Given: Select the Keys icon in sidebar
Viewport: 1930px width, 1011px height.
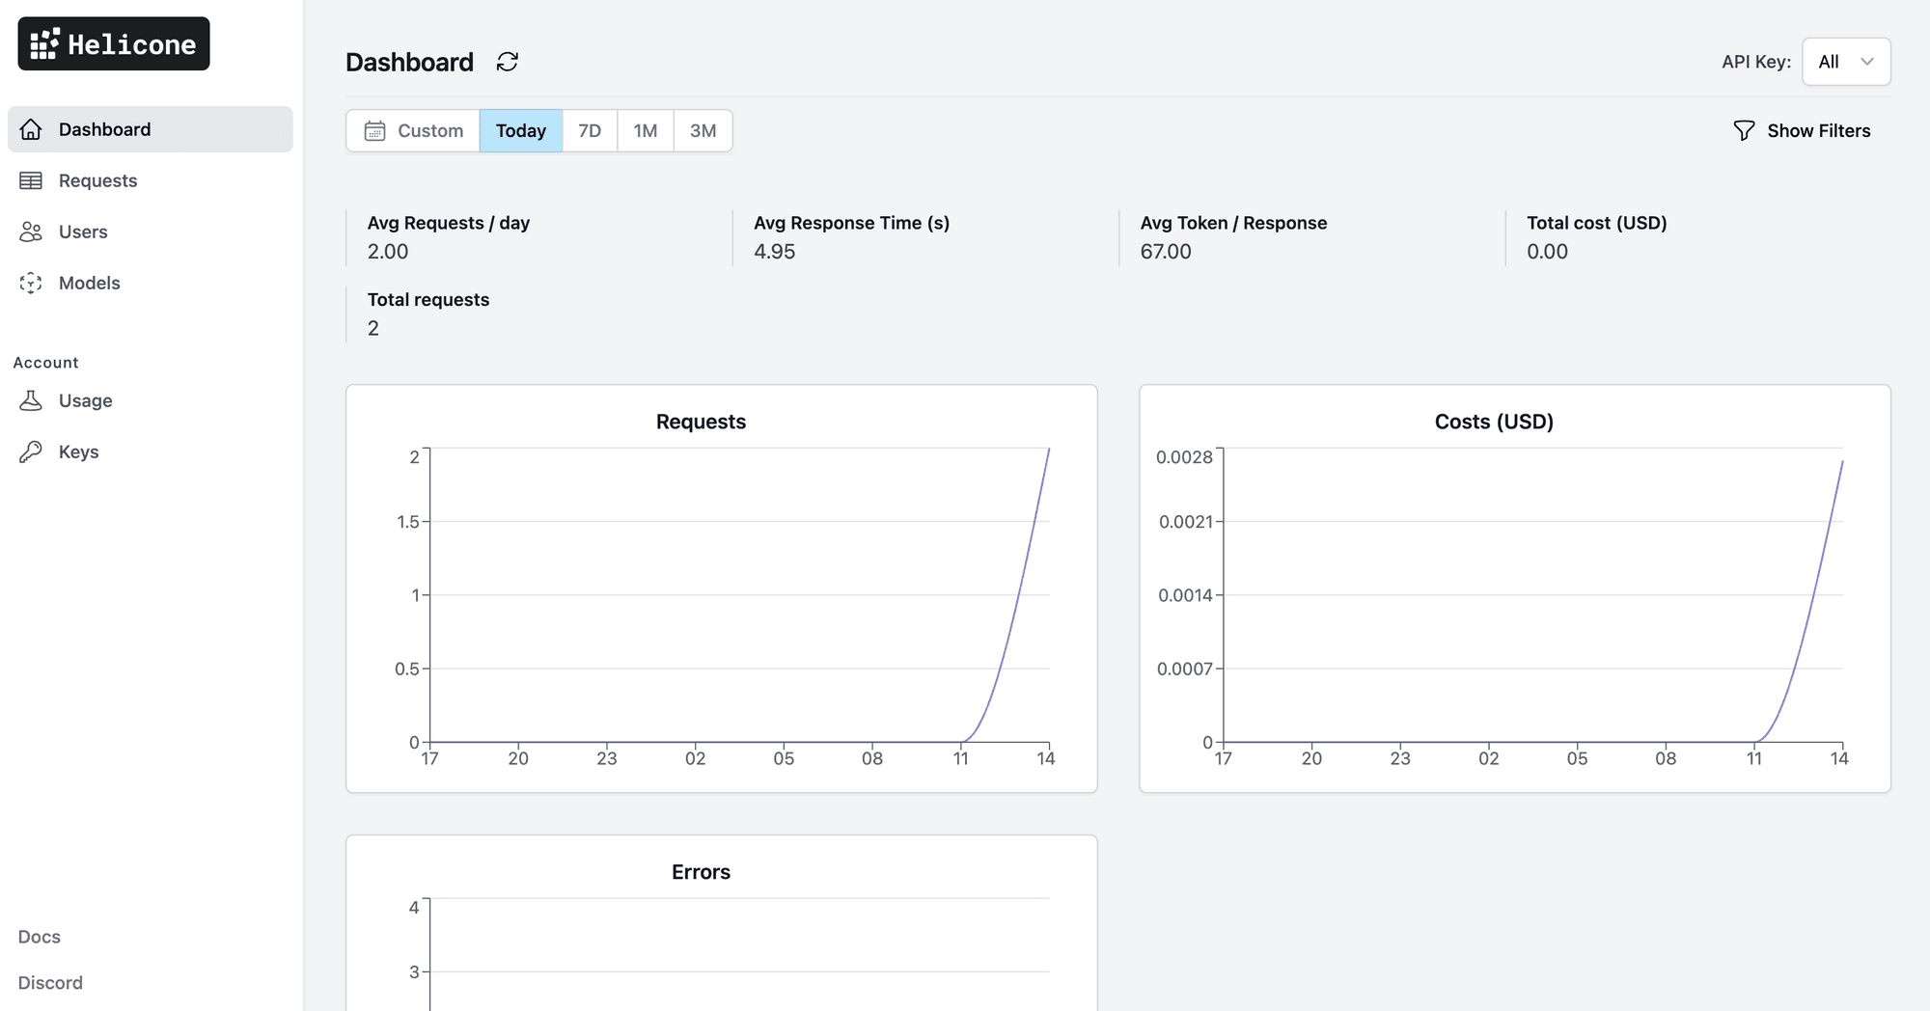Looking at the screenshot, I should [x=32, y=451].
